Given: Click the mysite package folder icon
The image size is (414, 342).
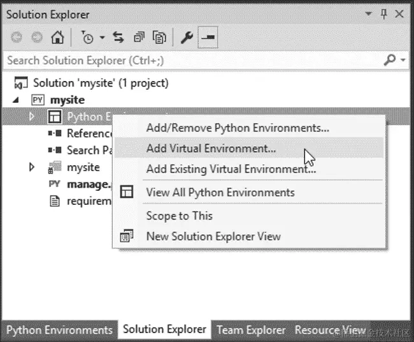Looking at the screenshot, I should (55, 167).
